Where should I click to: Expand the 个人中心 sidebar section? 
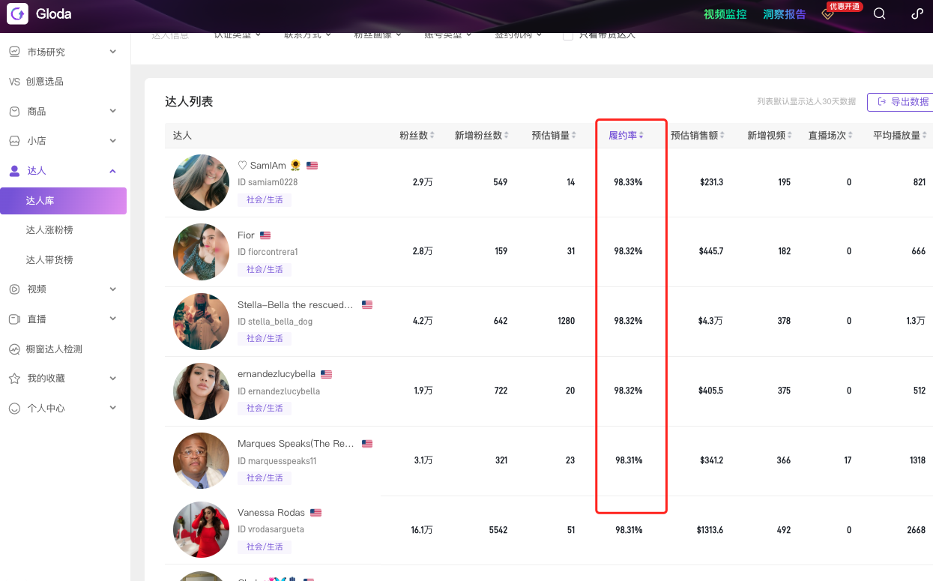[x=113, y=408]
